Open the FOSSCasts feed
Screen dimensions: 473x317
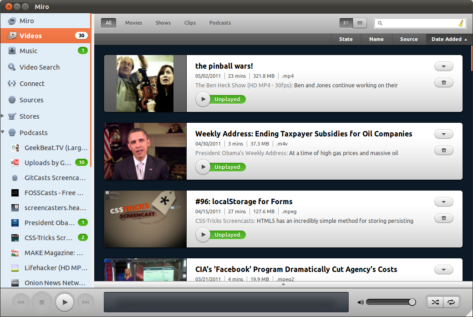click(45, 193)
